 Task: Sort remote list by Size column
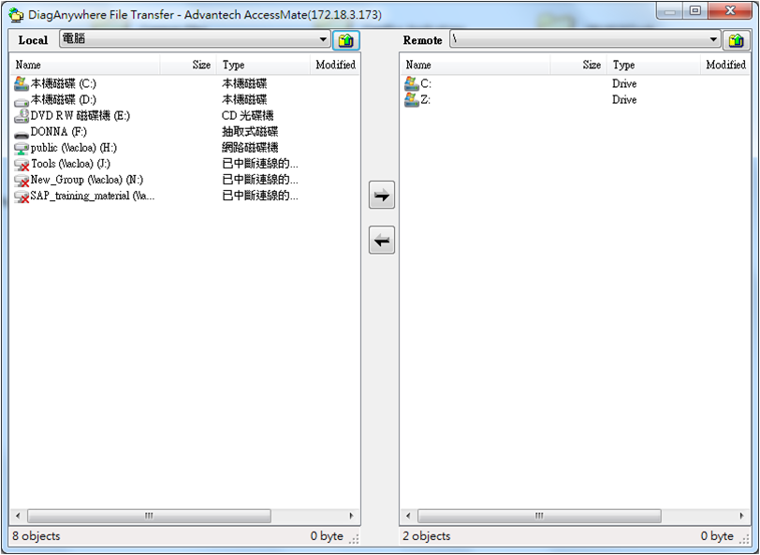click(x=578, y=65)
